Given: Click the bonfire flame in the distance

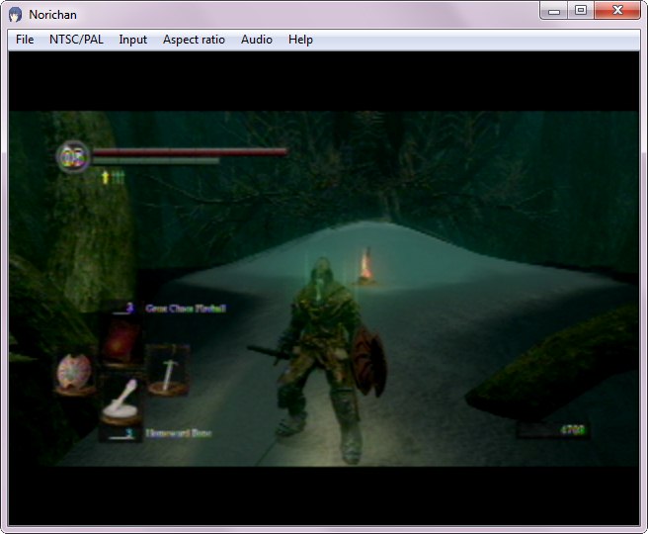Looking at the screenshot, I should 367,265.
